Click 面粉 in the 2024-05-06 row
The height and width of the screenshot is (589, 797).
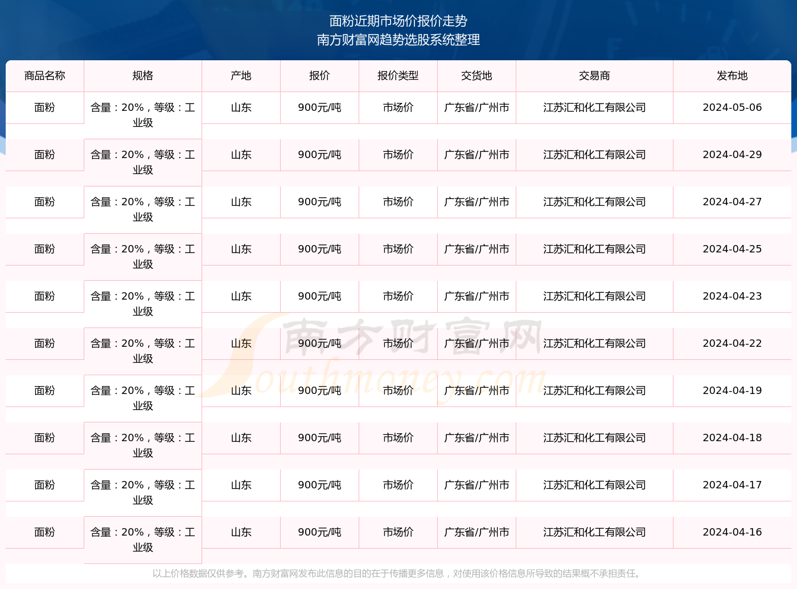point(45,107)
